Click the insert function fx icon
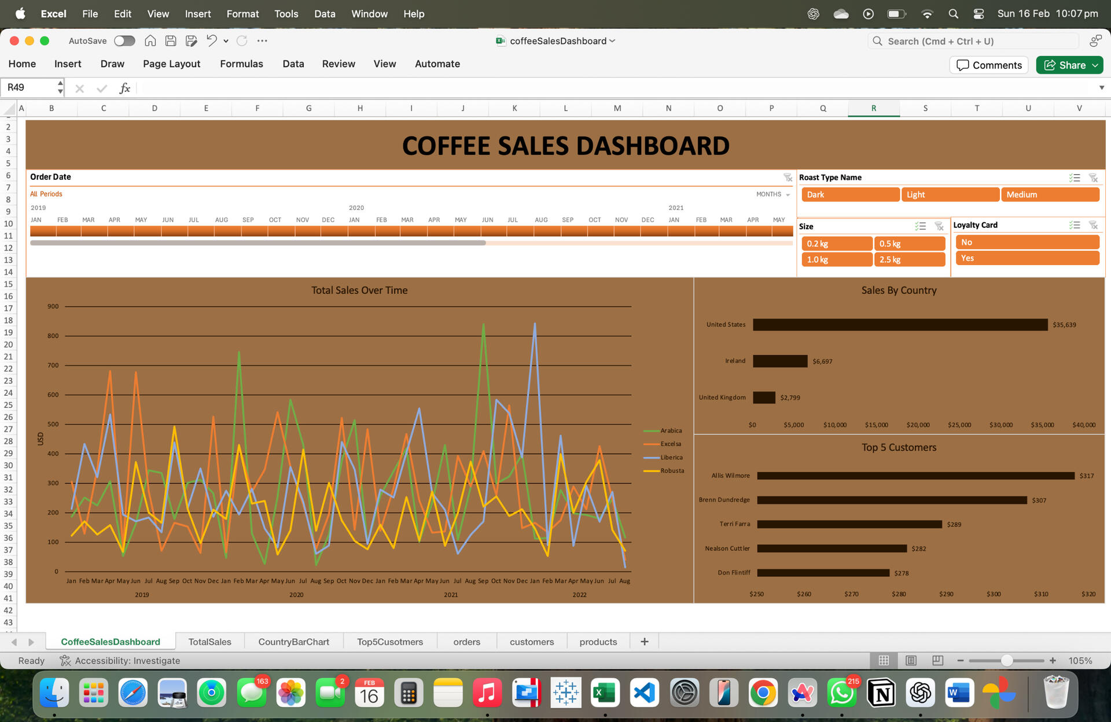This screenshot has width=1111, height=722. 124,88
